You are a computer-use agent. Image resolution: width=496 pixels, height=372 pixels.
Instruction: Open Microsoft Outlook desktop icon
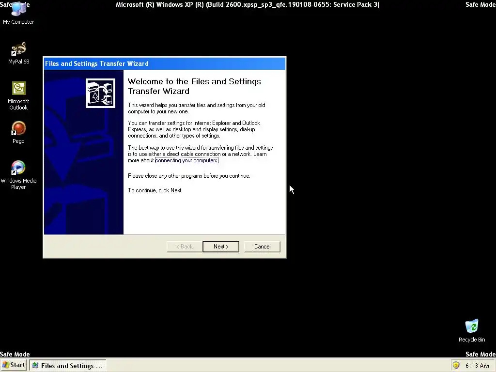(18, 95)
